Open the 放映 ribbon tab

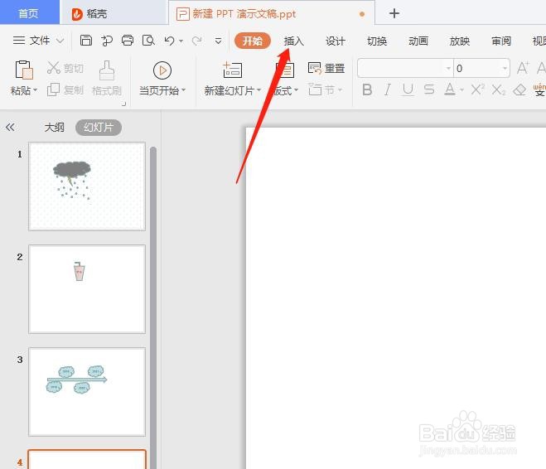click(x=460, y=41)
